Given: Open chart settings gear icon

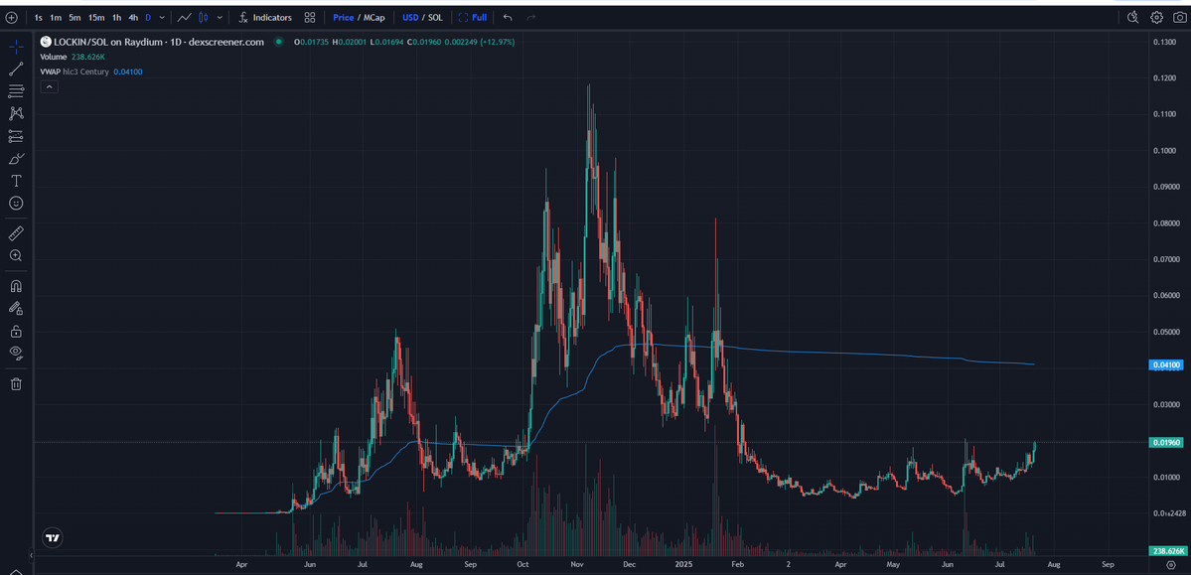Looking at the screenshot, I should click(1157, 17).
